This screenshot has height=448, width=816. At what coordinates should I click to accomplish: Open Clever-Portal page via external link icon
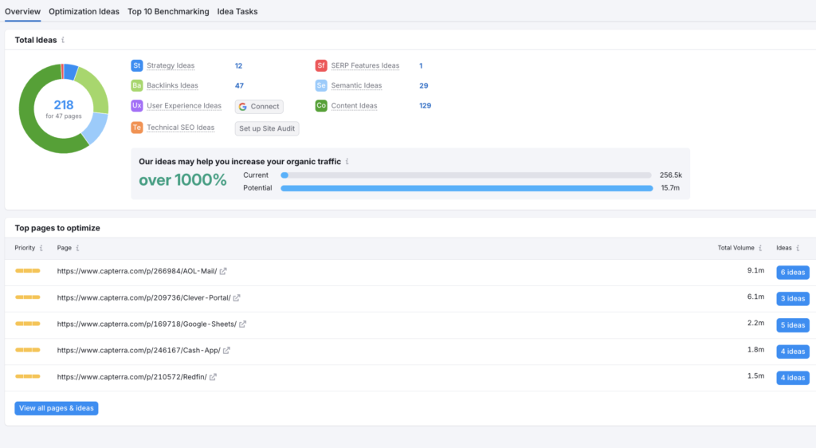coord(237,297)
